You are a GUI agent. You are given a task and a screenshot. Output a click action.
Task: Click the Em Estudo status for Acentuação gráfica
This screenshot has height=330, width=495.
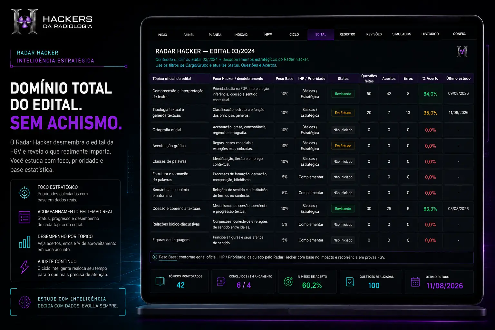[x=343, y=146]
